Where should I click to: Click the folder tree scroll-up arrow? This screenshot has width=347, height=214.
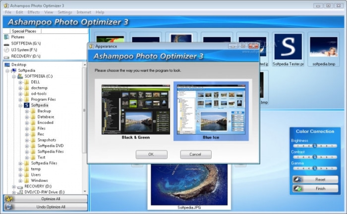tap(85, 64)
